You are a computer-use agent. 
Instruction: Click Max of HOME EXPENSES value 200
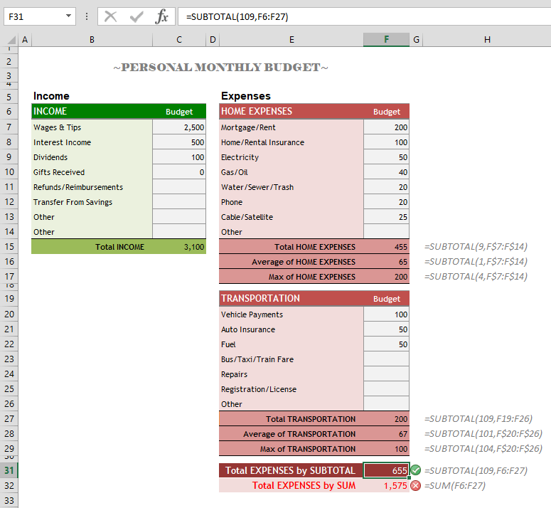tap(386, 277)
